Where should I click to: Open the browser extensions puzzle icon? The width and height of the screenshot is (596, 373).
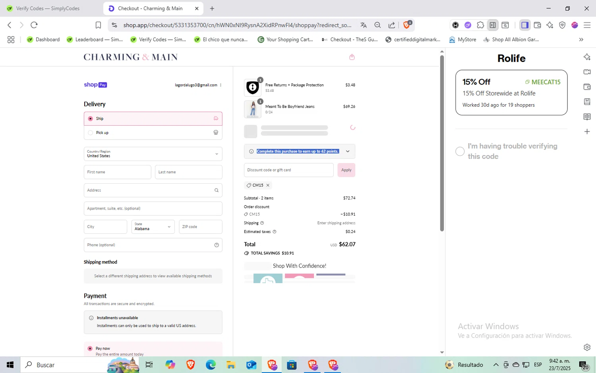click(x=480, y=25)
